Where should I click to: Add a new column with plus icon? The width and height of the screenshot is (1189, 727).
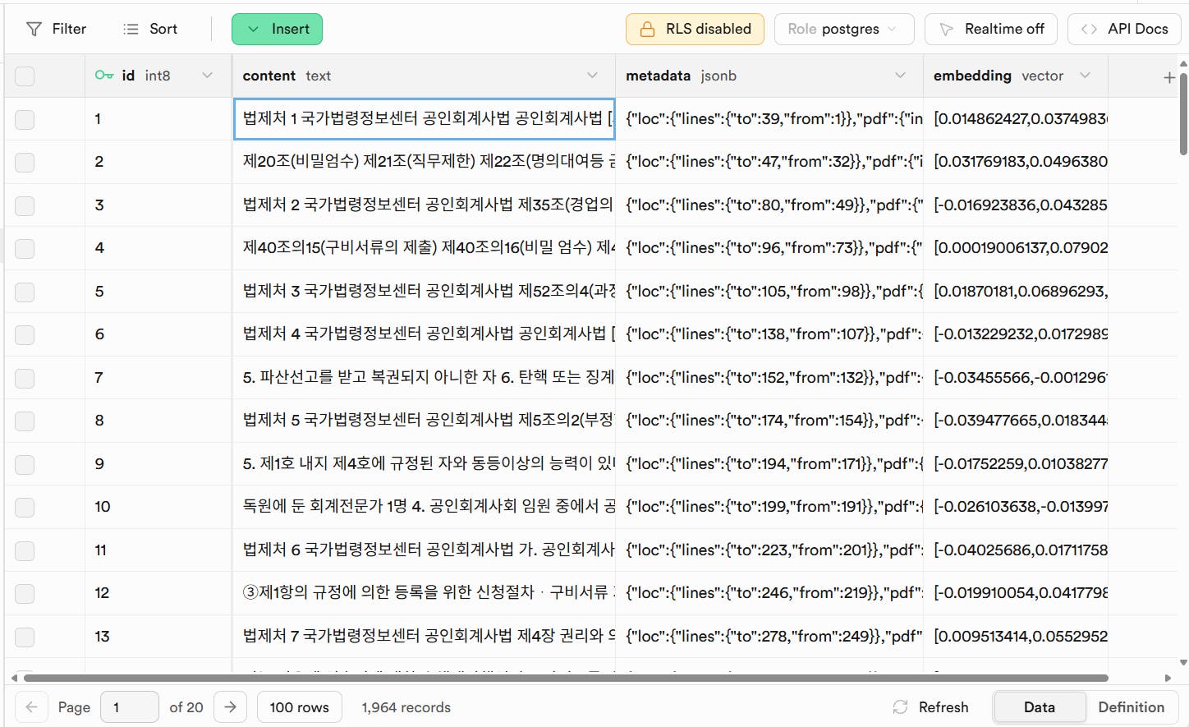pos(1169,77)
